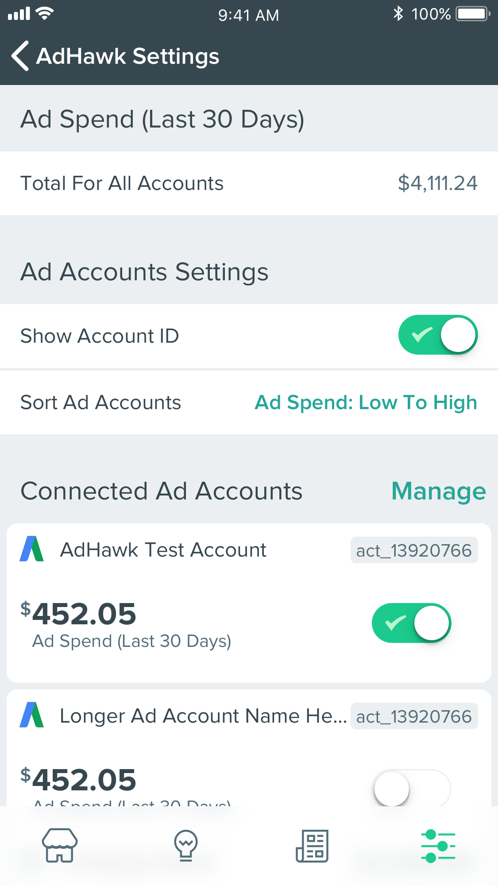Select the sliders settings tab

(438, 846)
